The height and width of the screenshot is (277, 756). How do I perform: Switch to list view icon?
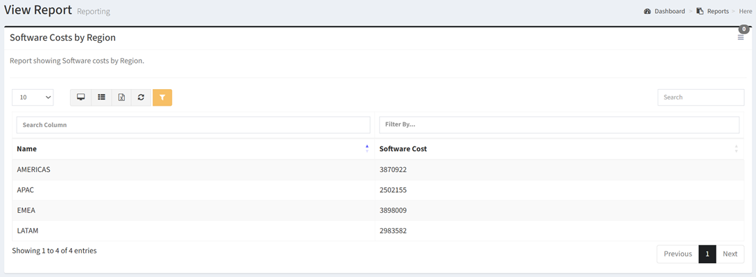101,97
